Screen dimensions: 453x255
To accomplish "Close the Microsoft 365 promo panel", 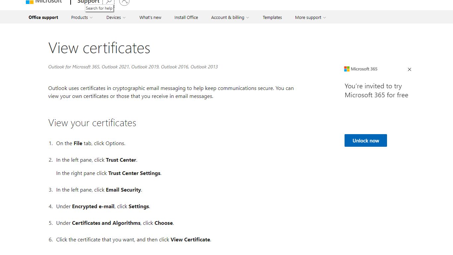I will pyautogui.click(x=409, y=69).
